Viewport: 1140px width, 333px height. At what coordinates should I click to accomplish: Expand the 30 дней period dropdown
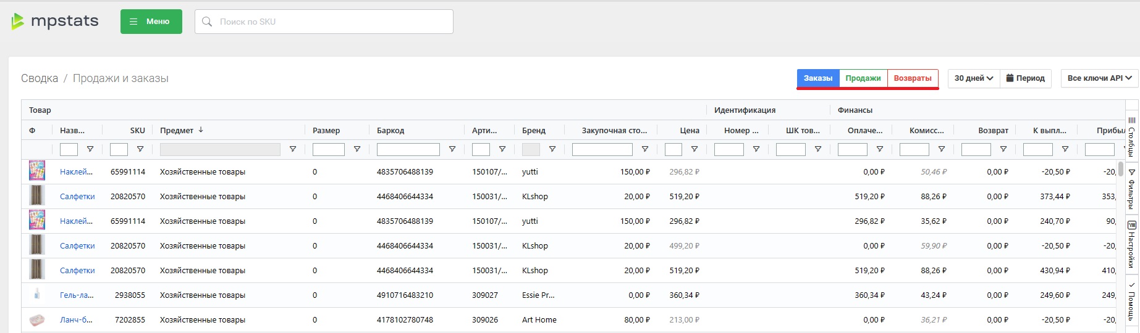(x=973, y=78)
